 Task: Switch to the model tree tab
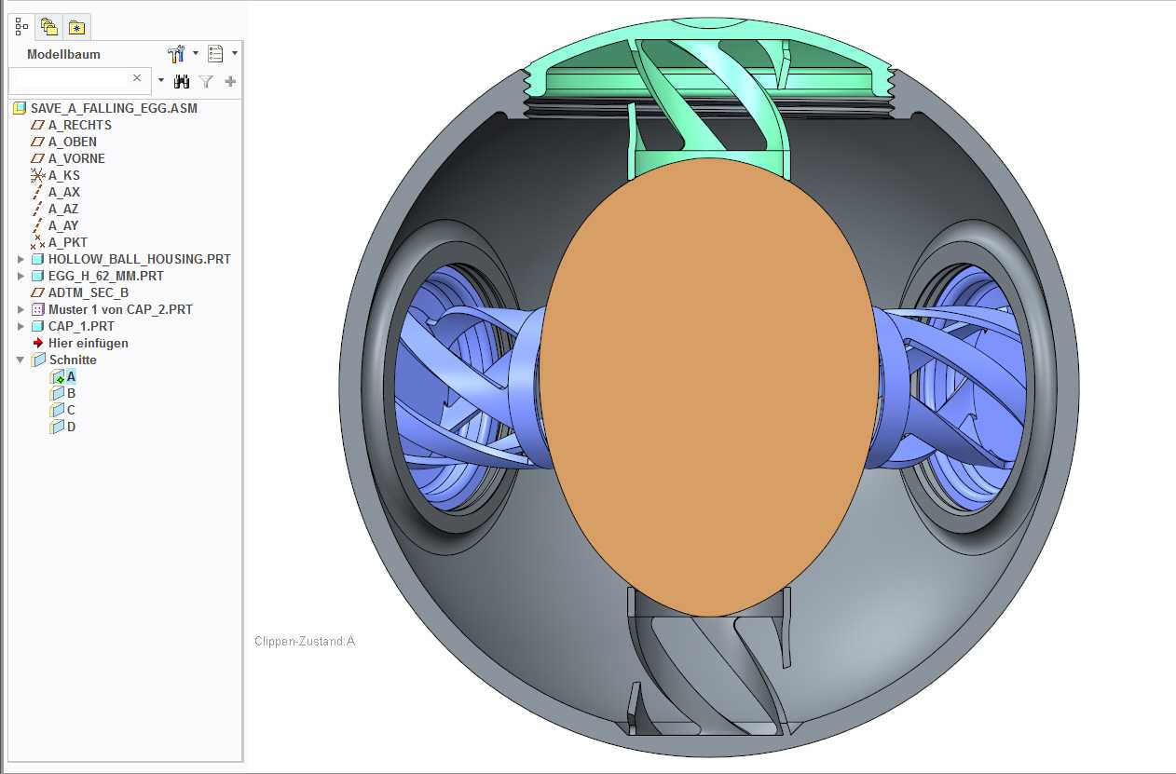[x=22, y=26]
